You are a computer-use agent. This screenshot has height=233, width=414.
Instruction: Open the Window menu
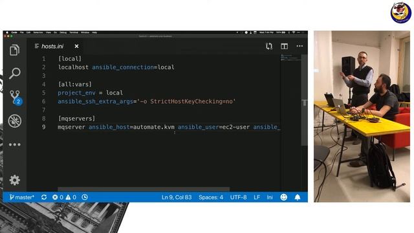[85, 32]
